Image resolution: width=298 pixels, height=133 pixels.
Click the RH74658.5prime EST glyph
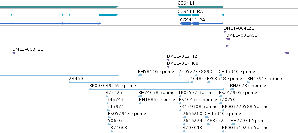pos(140,96)
